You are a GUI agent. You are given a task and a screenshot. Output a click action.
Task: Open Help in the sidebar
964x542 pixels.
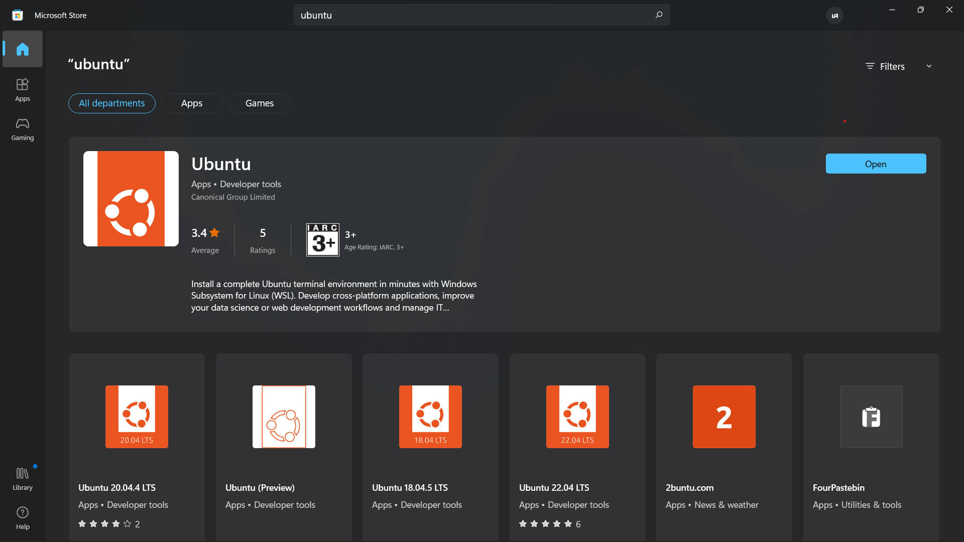tap(23, 518)
